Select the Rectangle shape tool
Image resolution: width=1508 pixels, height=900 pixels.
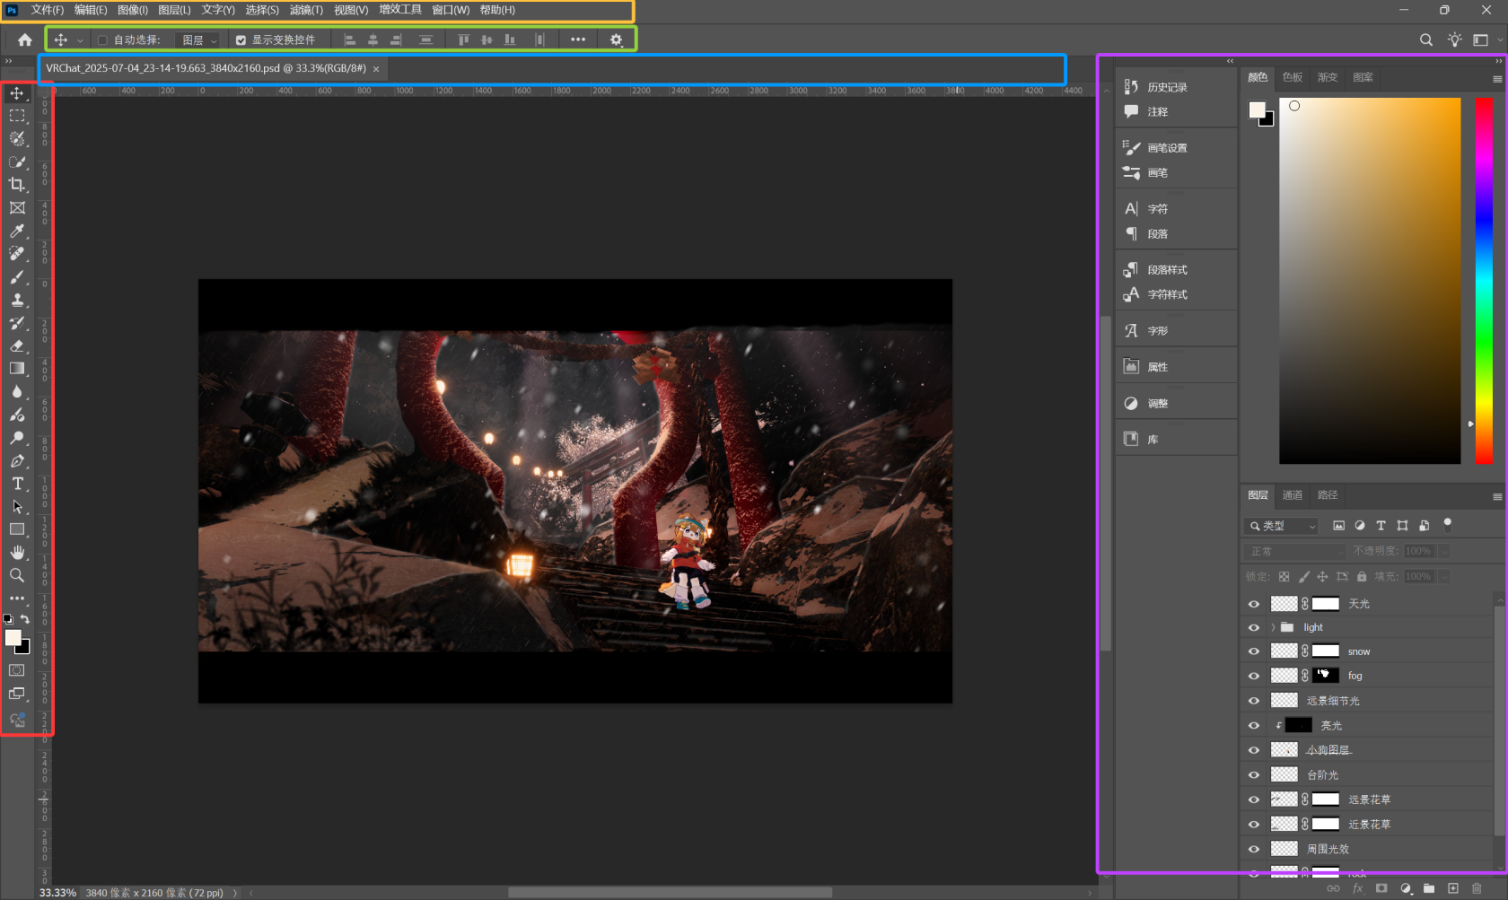(x=17, y=529)
